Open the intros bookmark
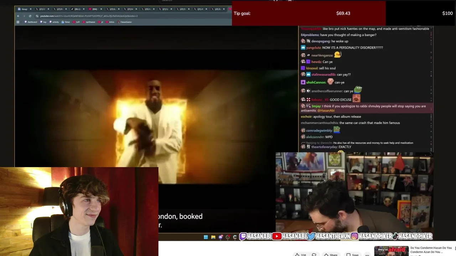The image size is (456, 256). tap(110, 22)
